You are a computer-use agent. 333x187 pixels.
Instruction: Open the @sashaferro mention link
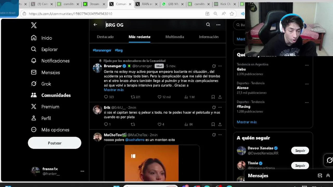pyautogui.click(x=135, y=140)
